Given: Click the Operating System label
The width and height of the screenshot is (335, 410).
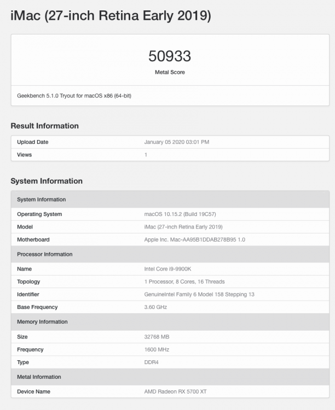Looking at the screenshot, I should (39, 214).
